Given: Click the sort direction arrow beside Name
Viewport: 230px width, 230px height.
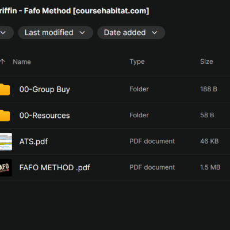Looking at the screenshot, I should coord(2,62).
